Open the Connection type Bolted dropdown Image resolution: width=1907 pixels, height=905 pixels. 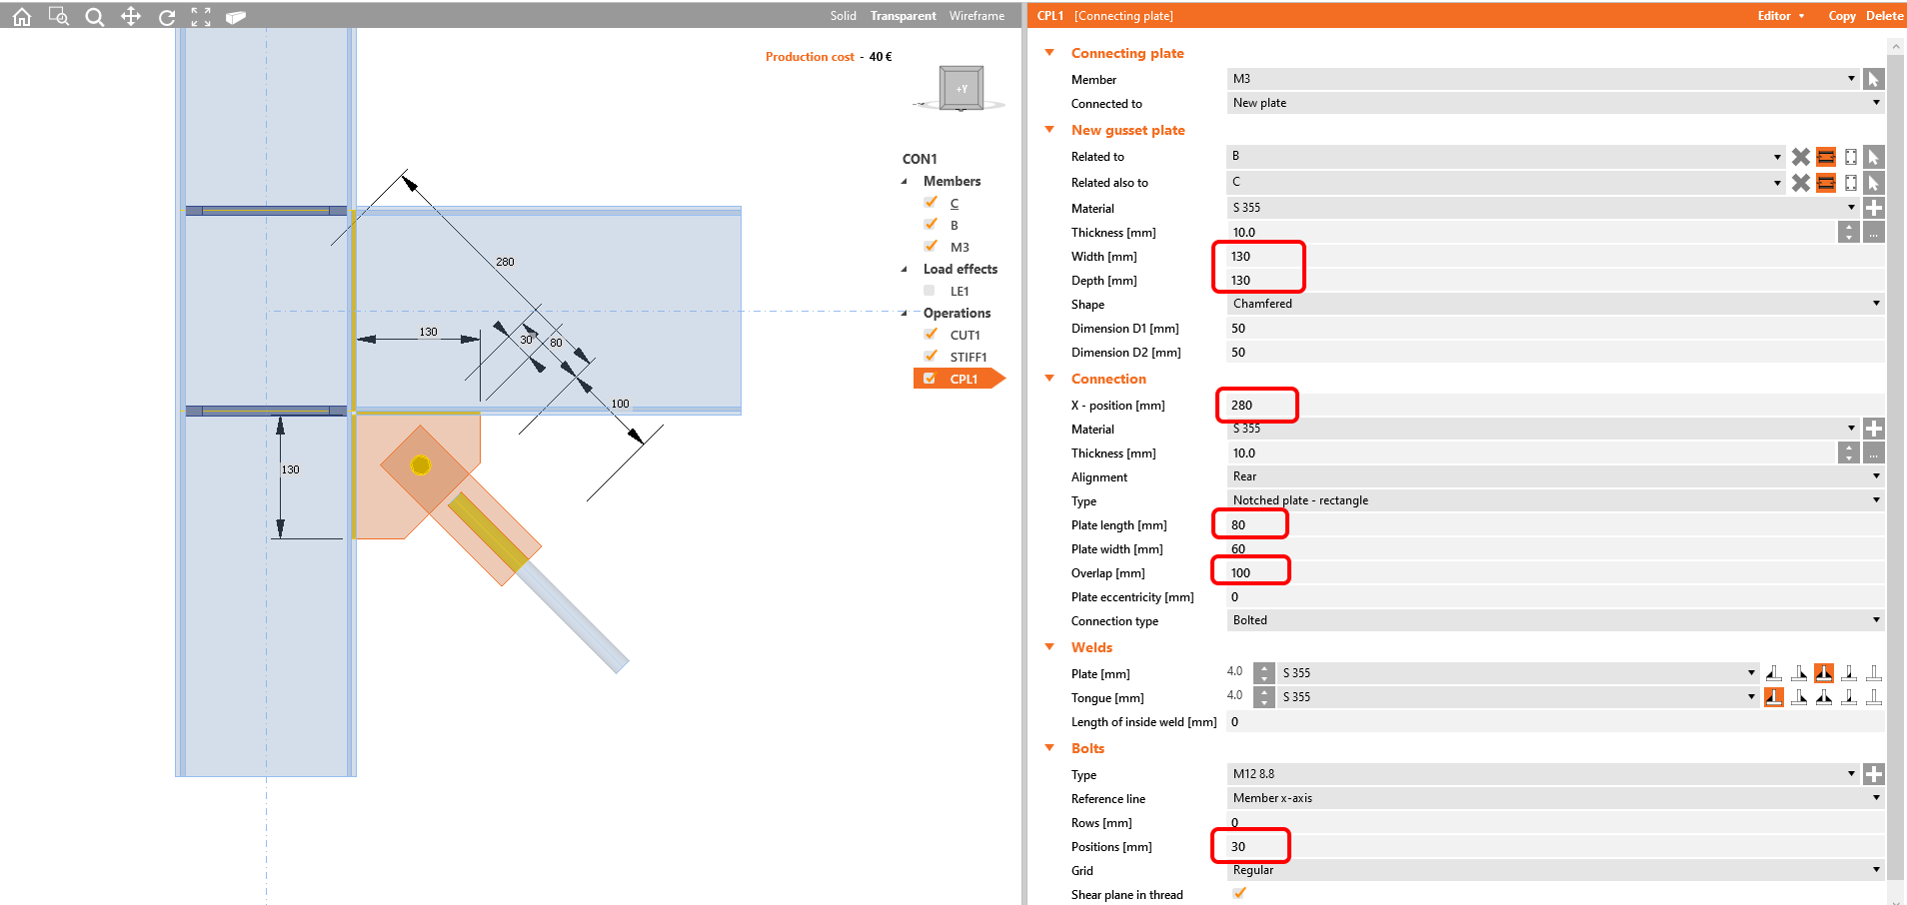(x=1875, y=620)
